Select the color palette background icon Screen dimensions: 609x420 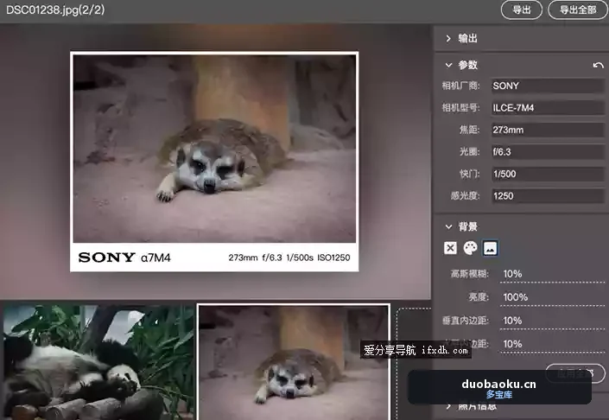pos(470,248)
